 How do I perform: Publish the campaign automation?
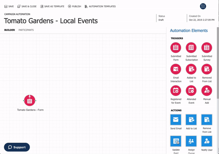(74, 7)
